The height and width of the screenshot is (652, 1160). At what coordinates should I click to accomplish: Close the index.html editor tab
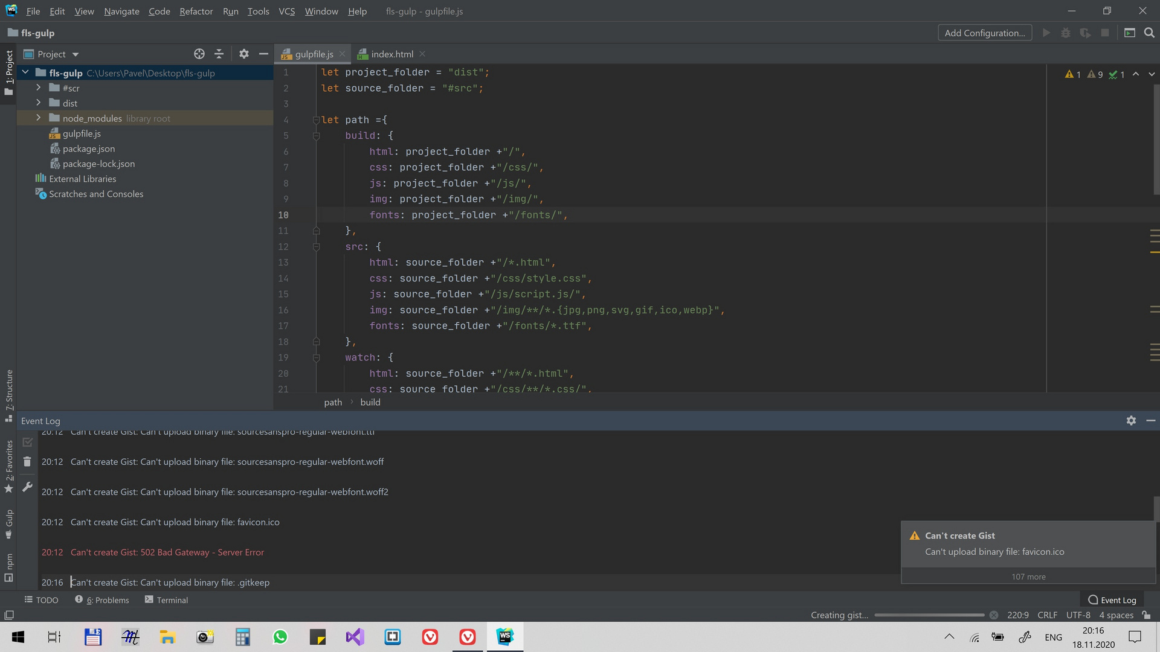coord(422,54)
